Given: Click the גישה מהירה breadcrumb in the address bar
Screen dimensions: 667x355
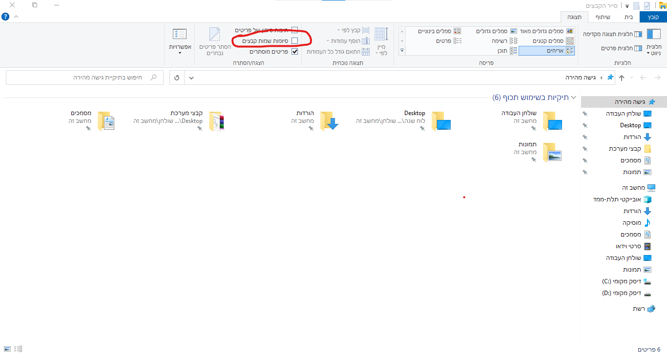Looking at the screenshot, I should (x=582, y=78).
